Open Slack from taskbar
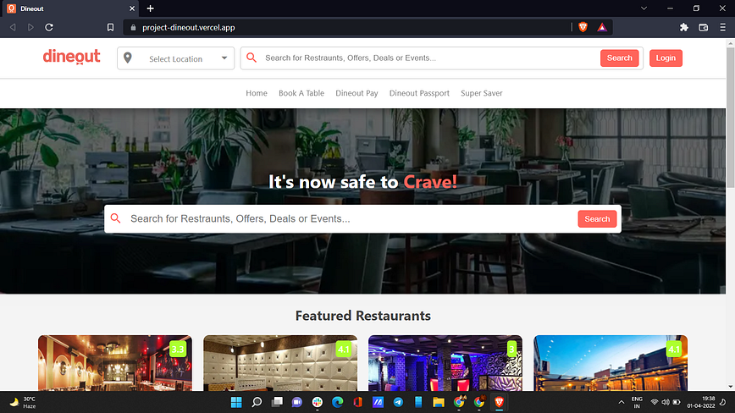The width and height of the screenshot is (735, 413). click(318, 402)
